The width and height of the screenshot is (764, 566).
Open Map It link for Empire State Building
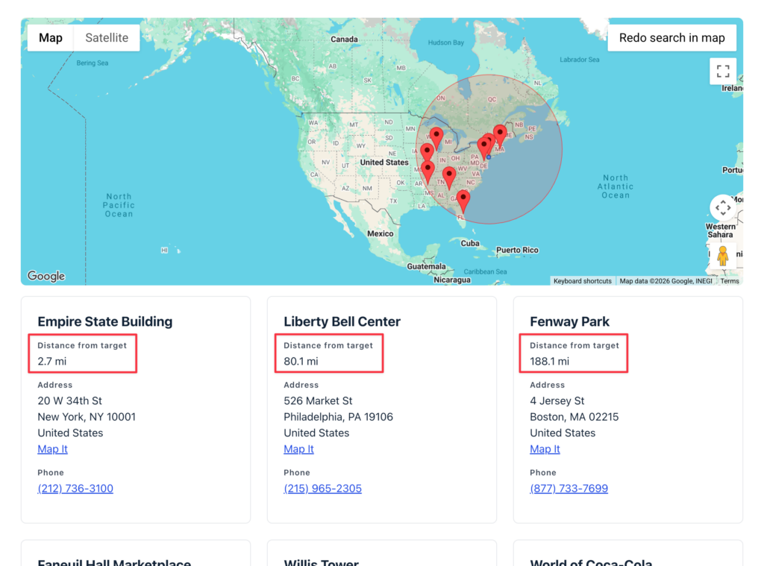coord(53,449)
